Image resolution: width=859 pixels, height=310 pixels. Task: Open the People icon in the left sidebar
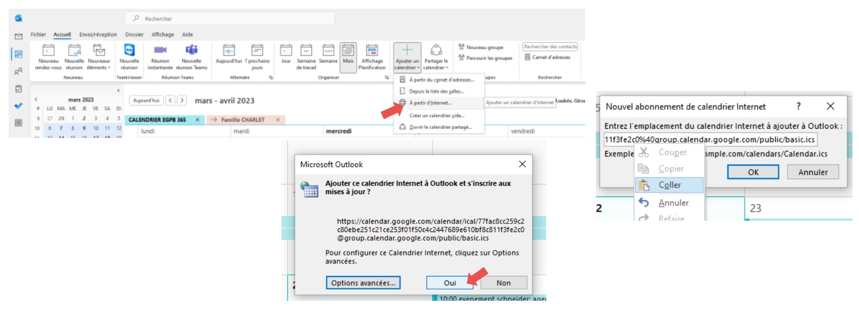click(18, 71)
